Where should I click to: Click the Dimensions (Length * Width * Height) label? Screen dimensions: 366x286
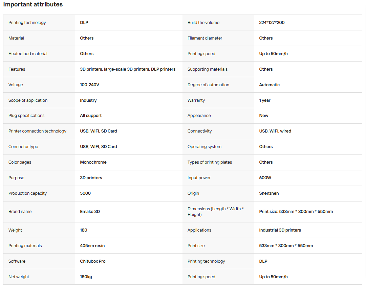tap(215, 212)
